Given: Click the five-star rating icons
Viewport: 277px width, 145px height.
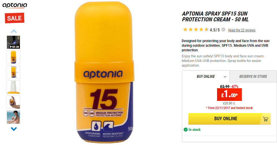Looking at the screenshot, I should (x=196, y=29).
